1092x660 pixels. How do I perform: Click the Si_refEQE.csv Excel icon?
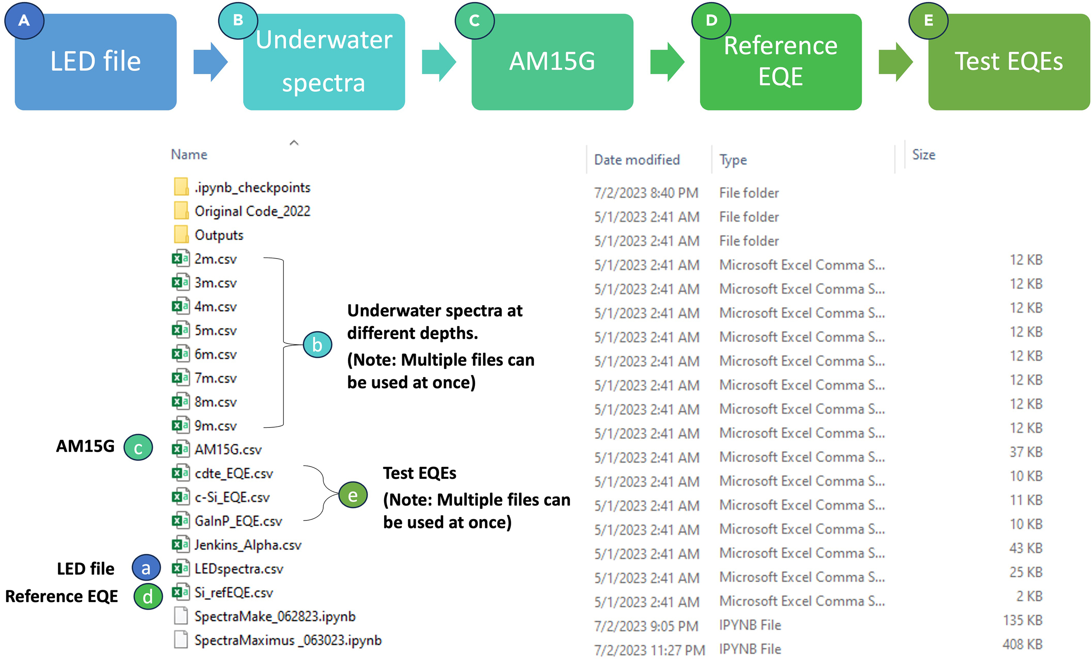tap(181, 592)
